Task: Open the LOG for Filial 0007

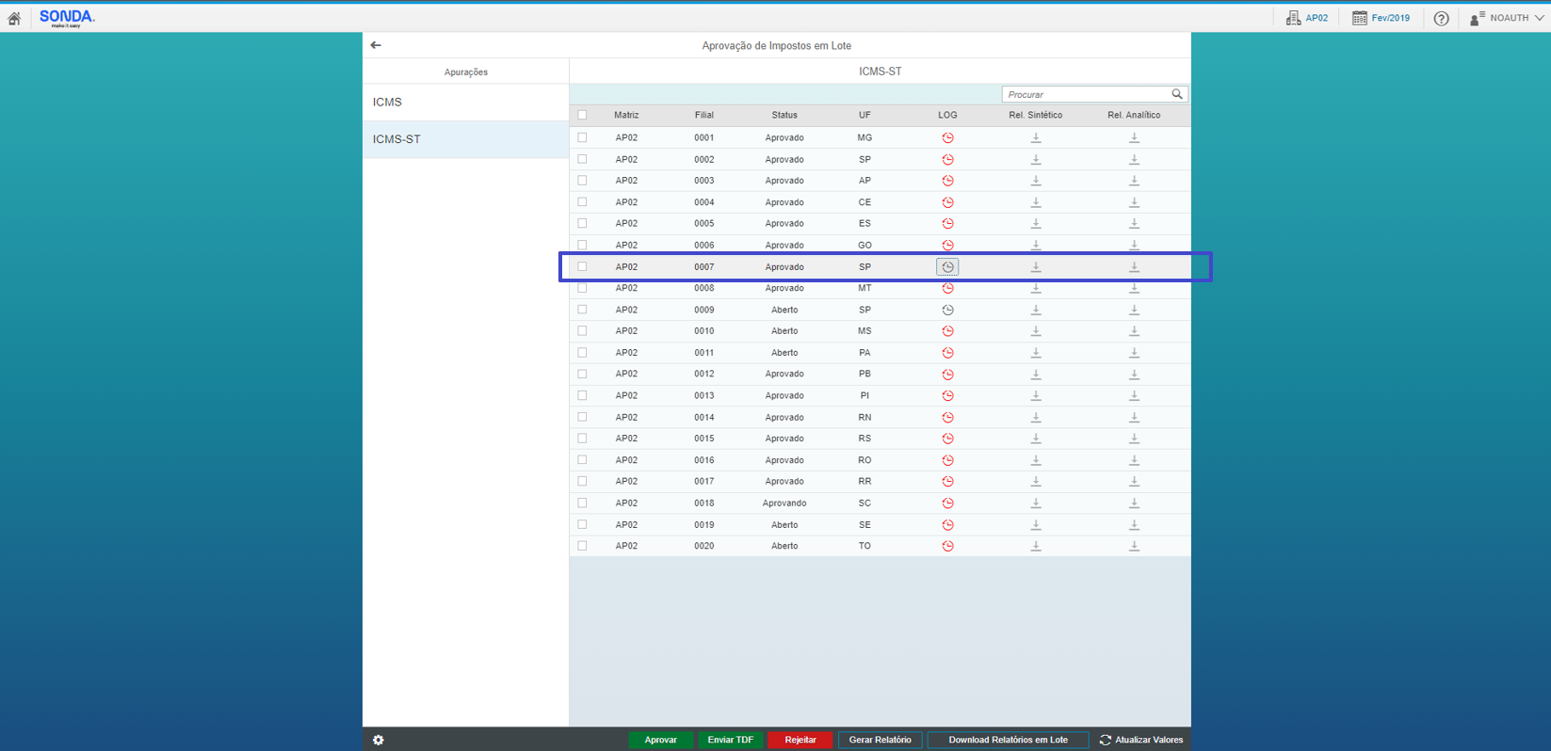Action: point(947,267)
